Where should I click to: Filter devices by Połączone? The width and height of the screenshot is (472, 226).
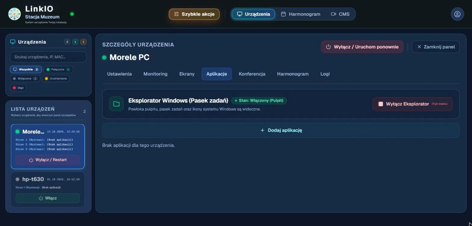[58, 70]
